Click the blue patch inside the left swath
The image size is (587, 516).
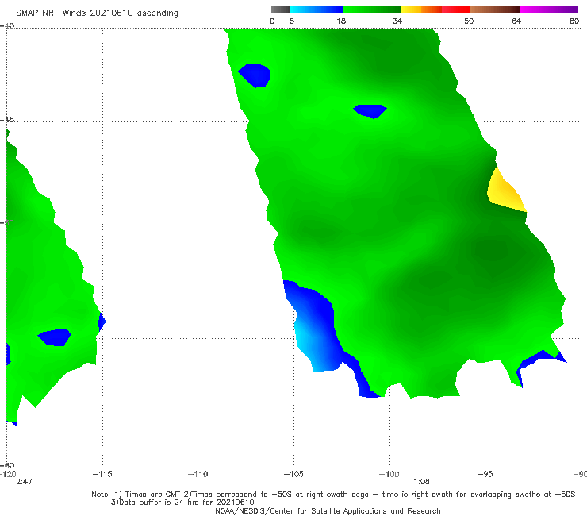click(55, 337)
